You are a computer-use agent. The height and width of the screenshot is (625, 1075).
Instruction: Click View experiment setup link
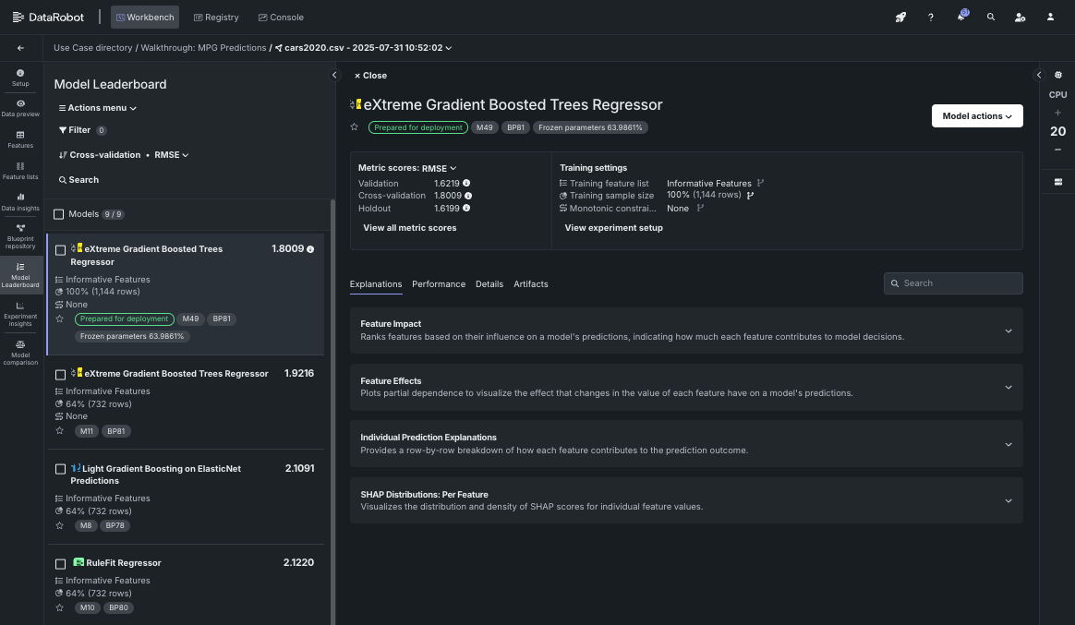tap(613, 228)
